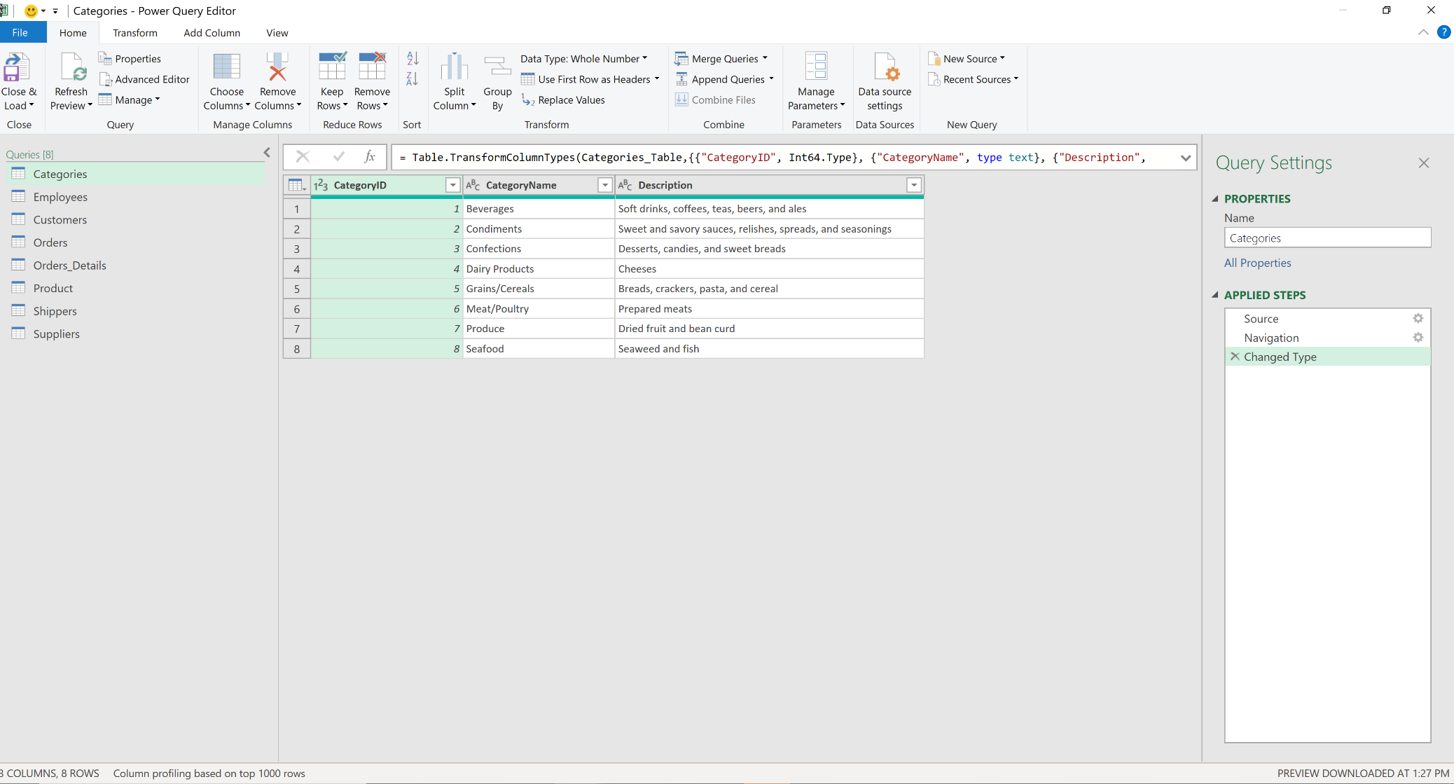This screenshot has height=784, width=1454.
Task: Select the Product query
Action: (137, 288)
